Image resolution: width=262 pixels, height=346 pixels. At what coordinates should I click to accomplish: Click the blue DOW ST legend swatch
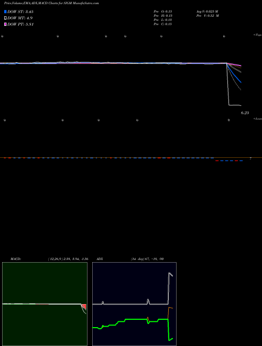click(x=5, y=12)
